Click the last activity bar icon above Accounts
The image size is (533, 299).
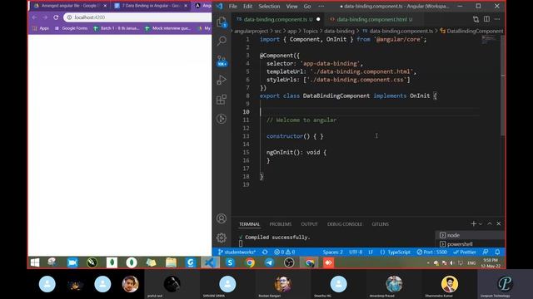(x=222, y=119)
